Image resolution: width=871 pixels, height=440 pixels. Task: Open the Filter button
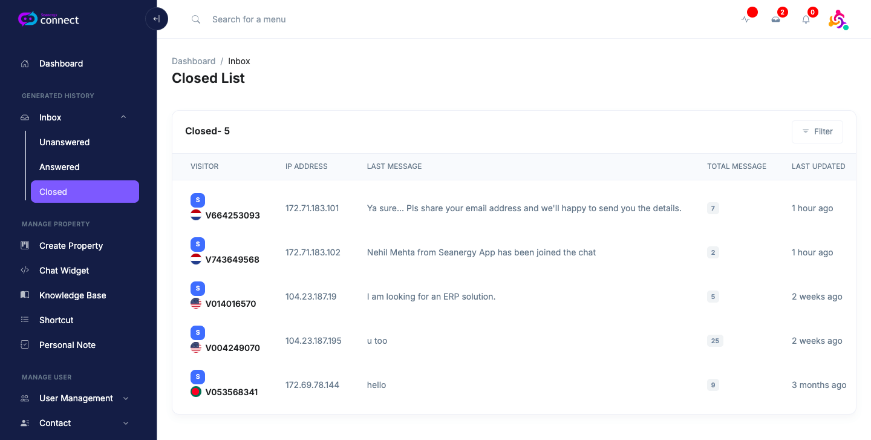pos(817,131)
